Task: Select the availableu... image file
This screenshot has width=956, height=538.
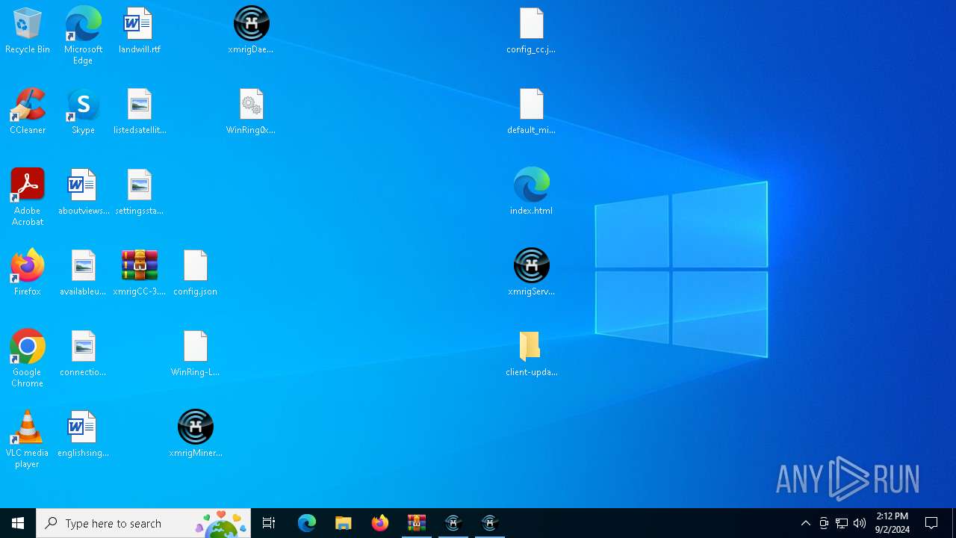Action: 83,273
